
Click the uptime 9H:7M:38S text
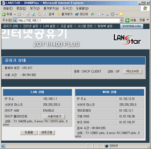click(29, 75)
